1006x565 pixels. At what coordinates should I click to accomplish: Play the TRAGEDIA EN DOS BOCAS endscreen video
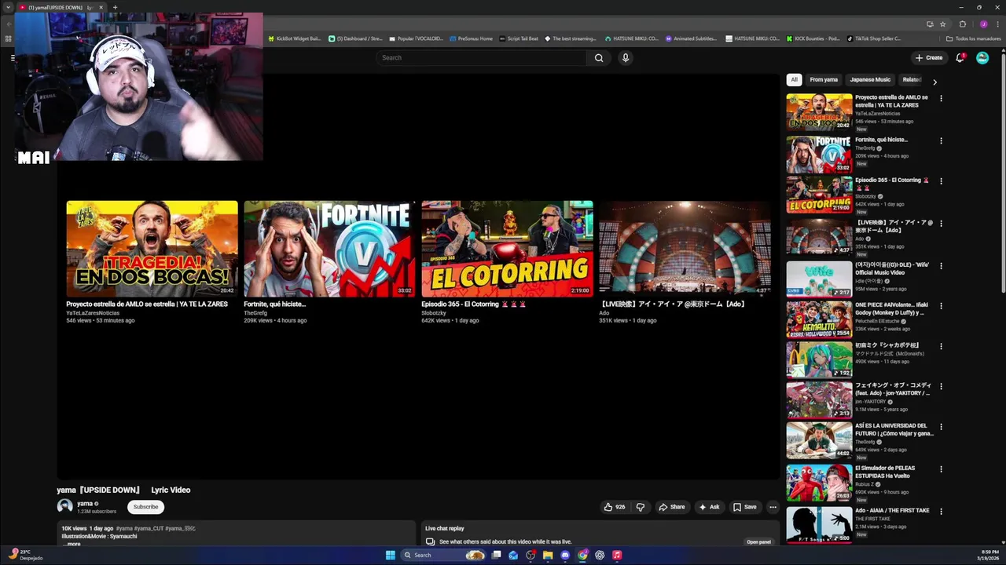click(x=152, y=249)
